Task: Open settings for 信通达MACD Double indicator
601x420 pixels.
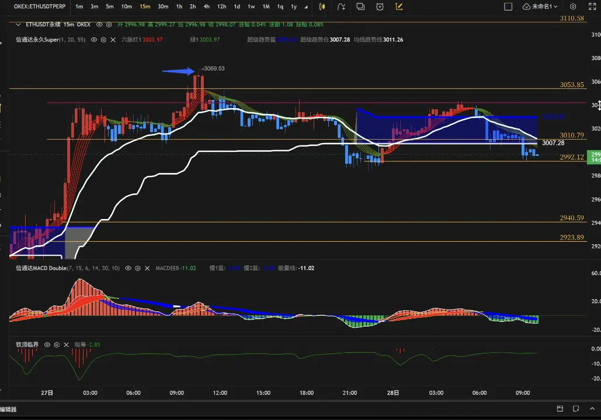Action: point(138,268)
